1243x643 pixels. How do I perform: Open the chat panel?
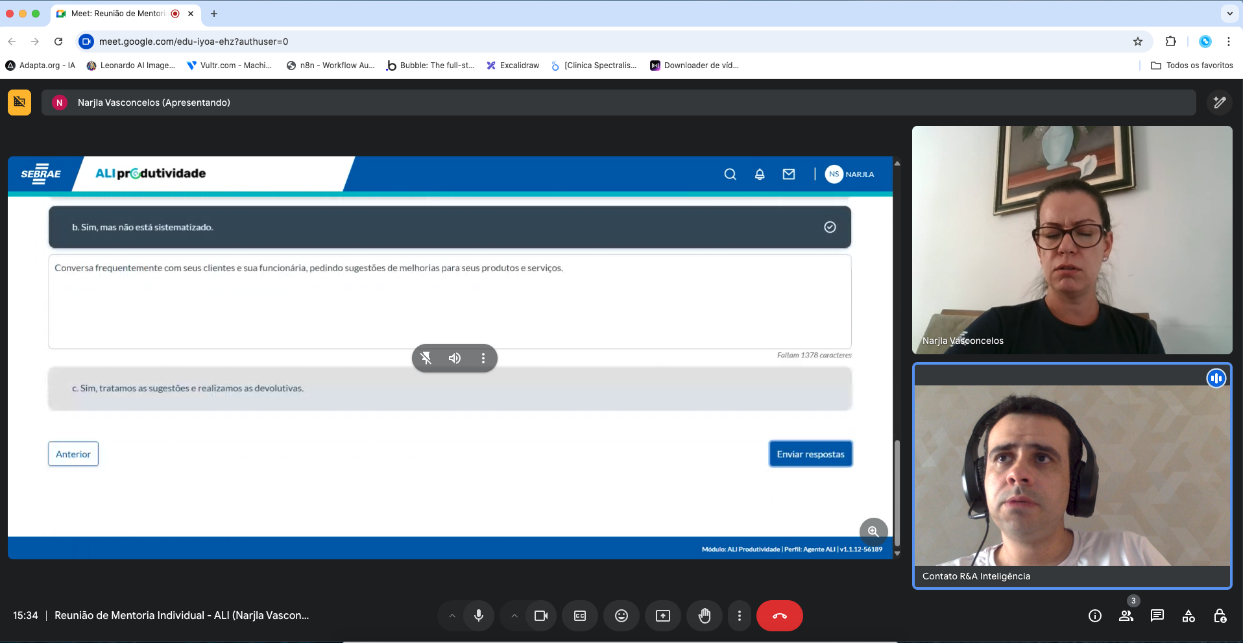click(x=1157, y=616)
